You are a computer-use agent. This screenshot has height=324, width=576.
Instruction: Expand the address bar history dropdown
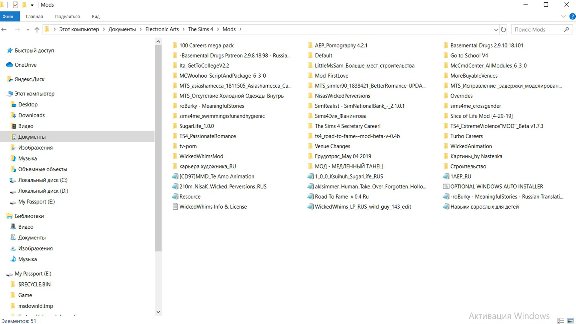pos(496,29)
